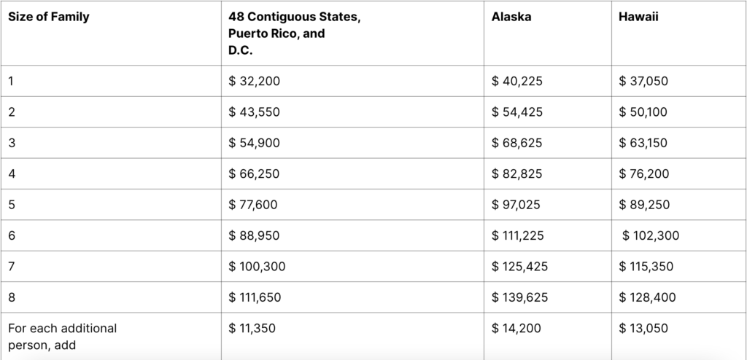This screenshot has height=360, width=747.
Task: Select the $ 139,625 Alaska cell
Action: 519,297
